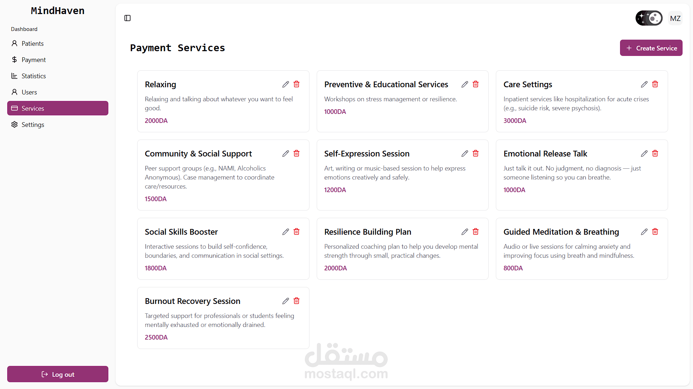Edit the Preventive & Educational Services card
693x389 pixels.
[464, 84]
